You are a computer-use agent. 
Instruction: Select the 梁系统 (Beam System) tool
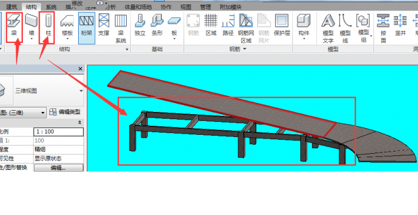[121, 29]
